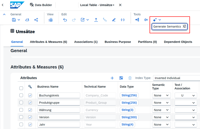Open Semantic Type dropdown for Buchungskreis
200x129 pixels.
click(x=161, y=95)
